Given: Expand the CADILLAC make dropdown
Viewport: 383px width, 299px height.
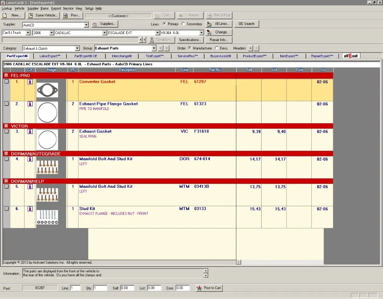Looking at the screenshot, I should point(104,33).
